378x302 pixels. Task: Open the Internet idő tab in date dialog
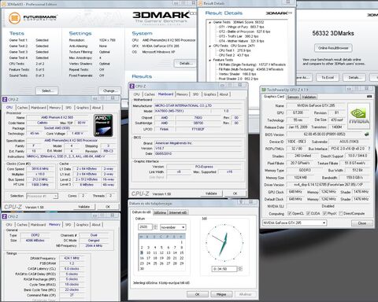[178, 212]
